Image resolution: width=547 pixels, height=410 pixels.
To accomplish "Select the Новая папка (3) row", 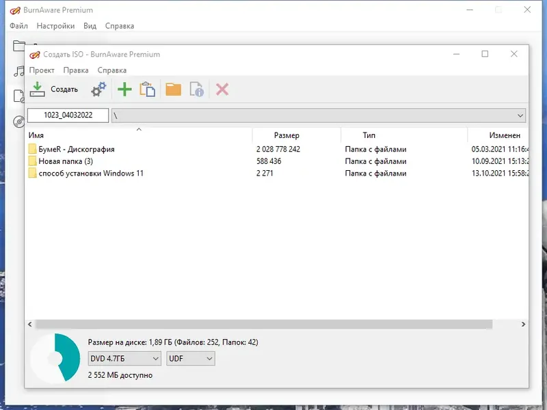I will pyautogui.click(x=278, y=161).
